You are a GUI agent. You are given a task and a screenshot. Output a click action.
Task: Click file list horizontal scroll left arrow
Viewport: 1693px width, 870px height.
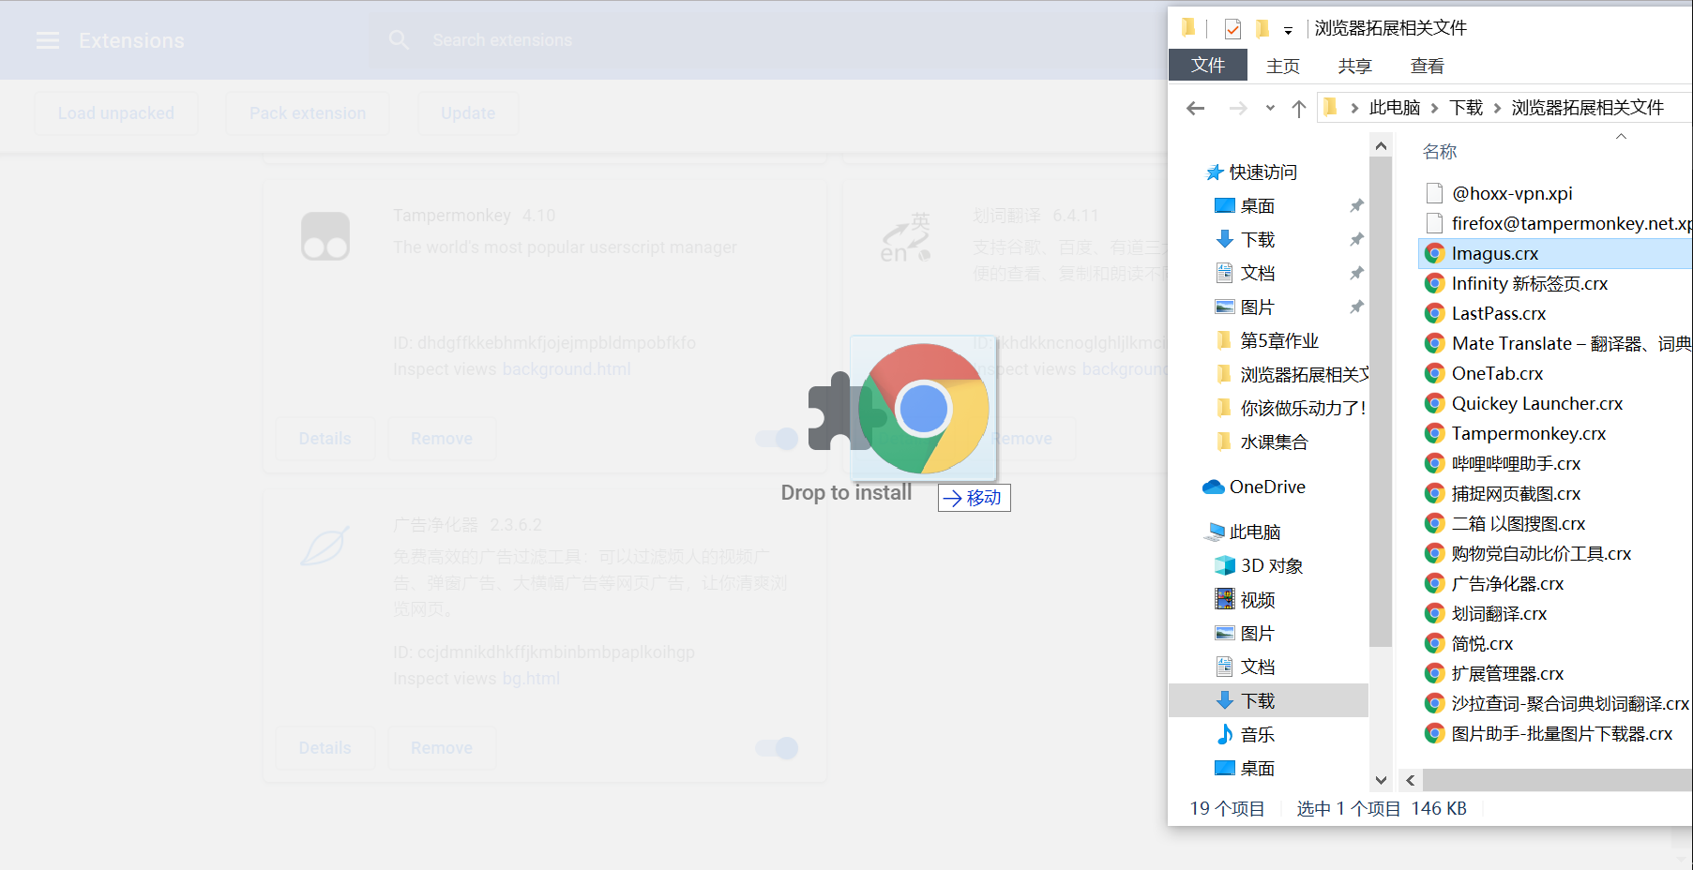pyautogui.click(x=1411, y=781)
